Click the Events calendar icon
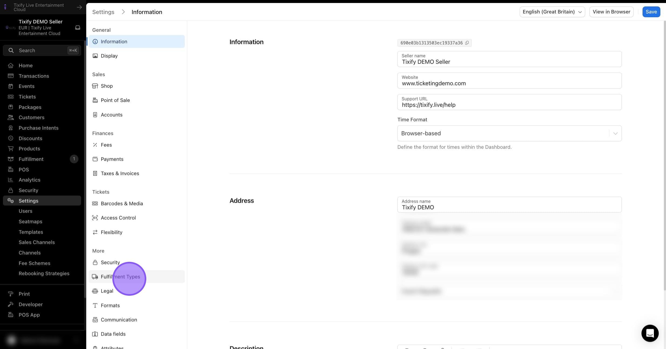This screenshot has height=349, width=666. pyautogui.click(x=11, y=86)
